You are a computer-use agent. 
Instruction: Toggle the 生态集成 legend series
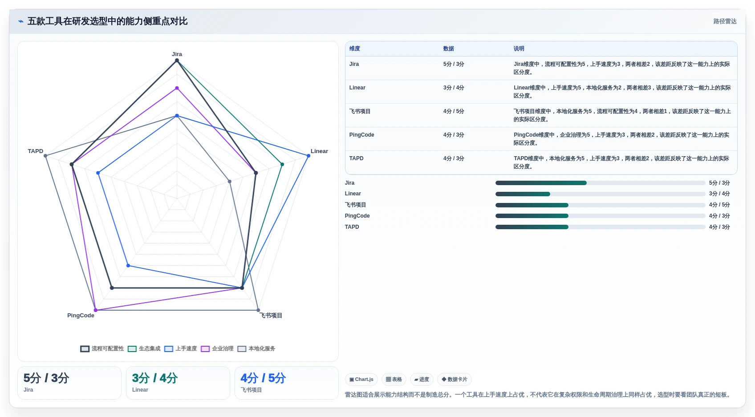pyautogui.click(x=144, y=348)
